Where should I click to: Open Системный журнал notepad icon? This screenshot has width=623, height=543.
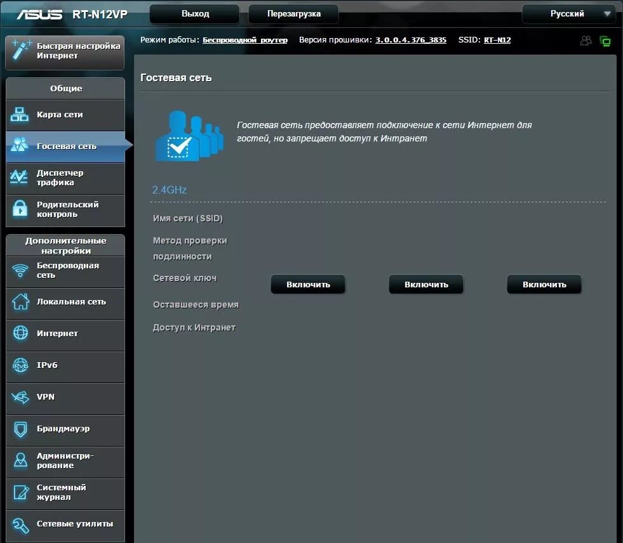(x=22, y=494)
